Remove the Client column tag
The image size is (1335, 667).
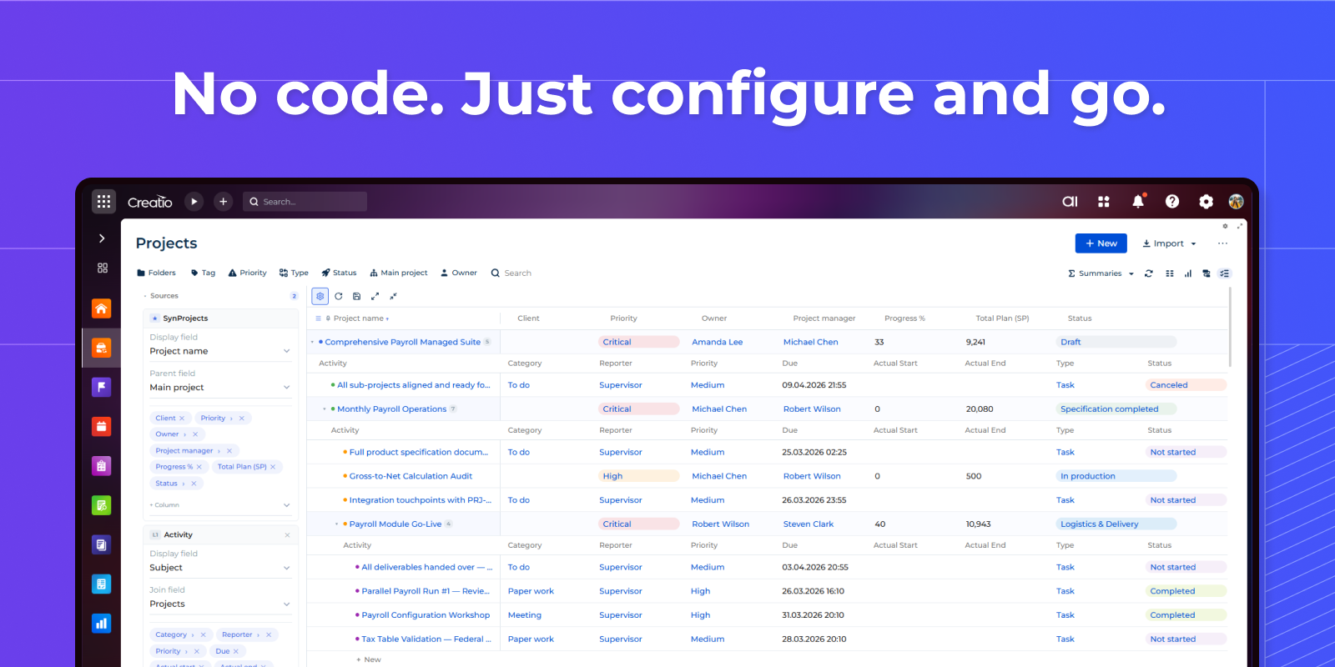[182, 419]
